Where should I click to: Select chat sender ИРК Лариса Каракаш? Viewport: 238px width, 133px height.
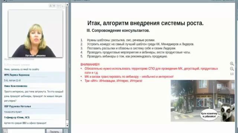(x=17, y=75)
